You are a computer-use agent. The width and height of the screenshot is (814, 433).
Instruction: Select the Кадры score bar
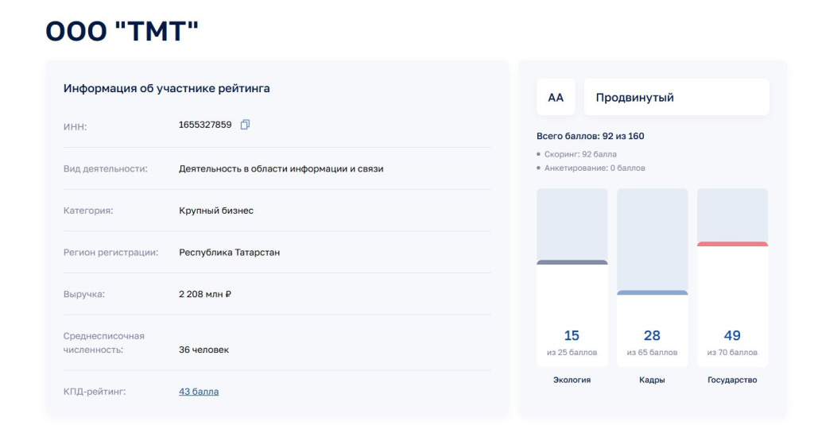click(x=652, y=277)
